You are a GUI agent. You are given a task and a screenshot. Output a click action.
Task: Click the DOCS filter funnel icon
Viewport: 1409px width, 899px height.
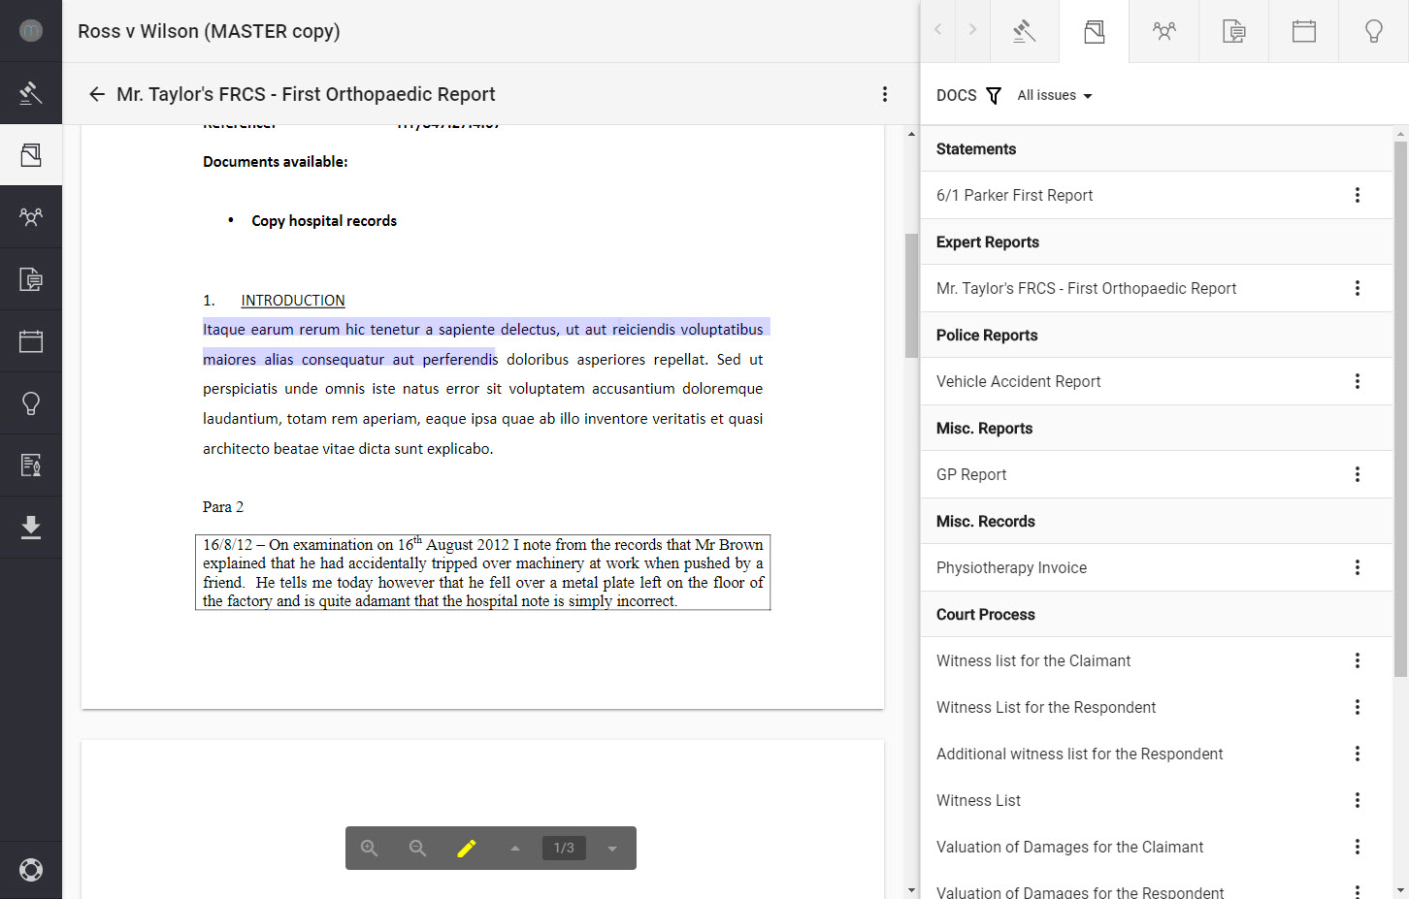pos(994,95)
